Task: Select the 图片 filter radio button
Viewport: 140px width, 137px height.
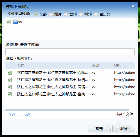Action: pos(51,14)
